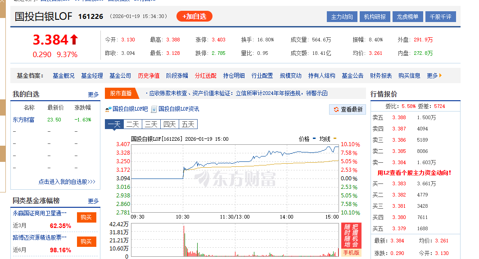Click the 成交额 value 18.41亿
The height and width of the screenshot is (259, 479).
point(321,53)
